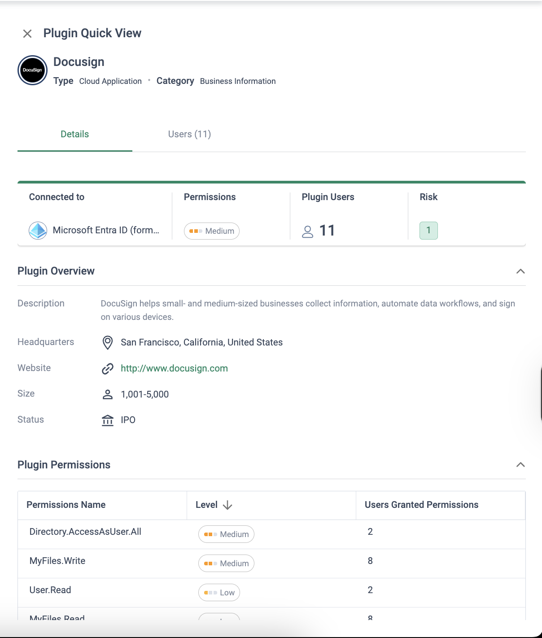Click Medium badge for Directory.AccessAsUser.All
The image size is (542, 638).
click(226, 534)
